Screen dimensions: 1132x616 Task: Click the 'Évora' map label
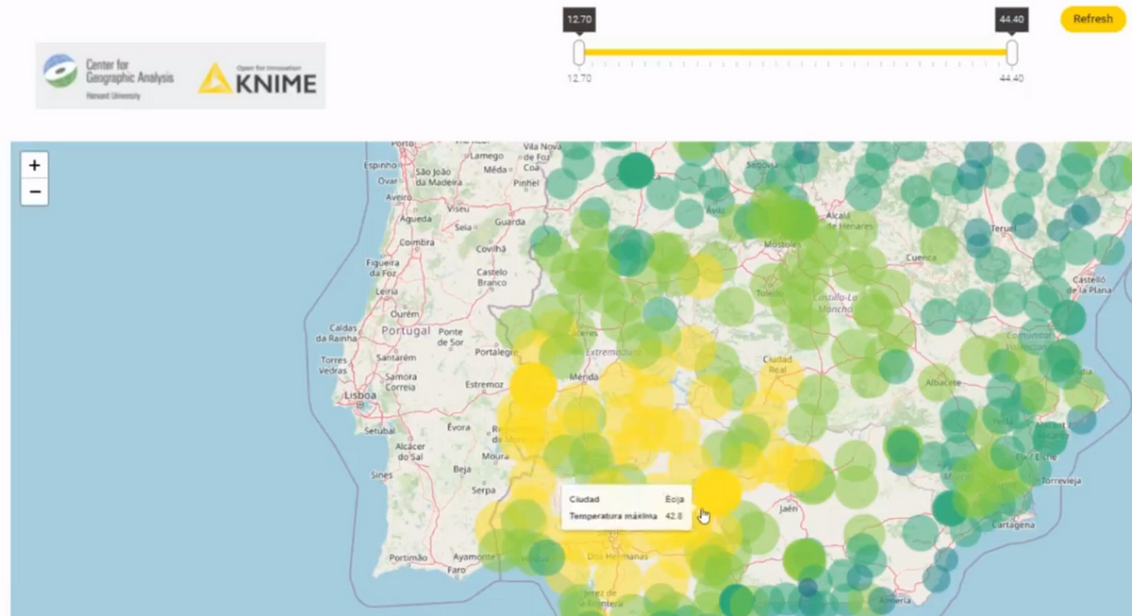(x=458, y=426)
